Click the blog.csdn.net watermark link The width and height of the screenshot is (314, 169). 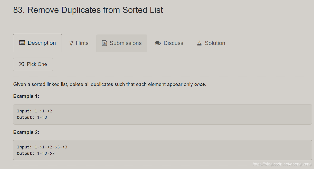coord(282,164)
